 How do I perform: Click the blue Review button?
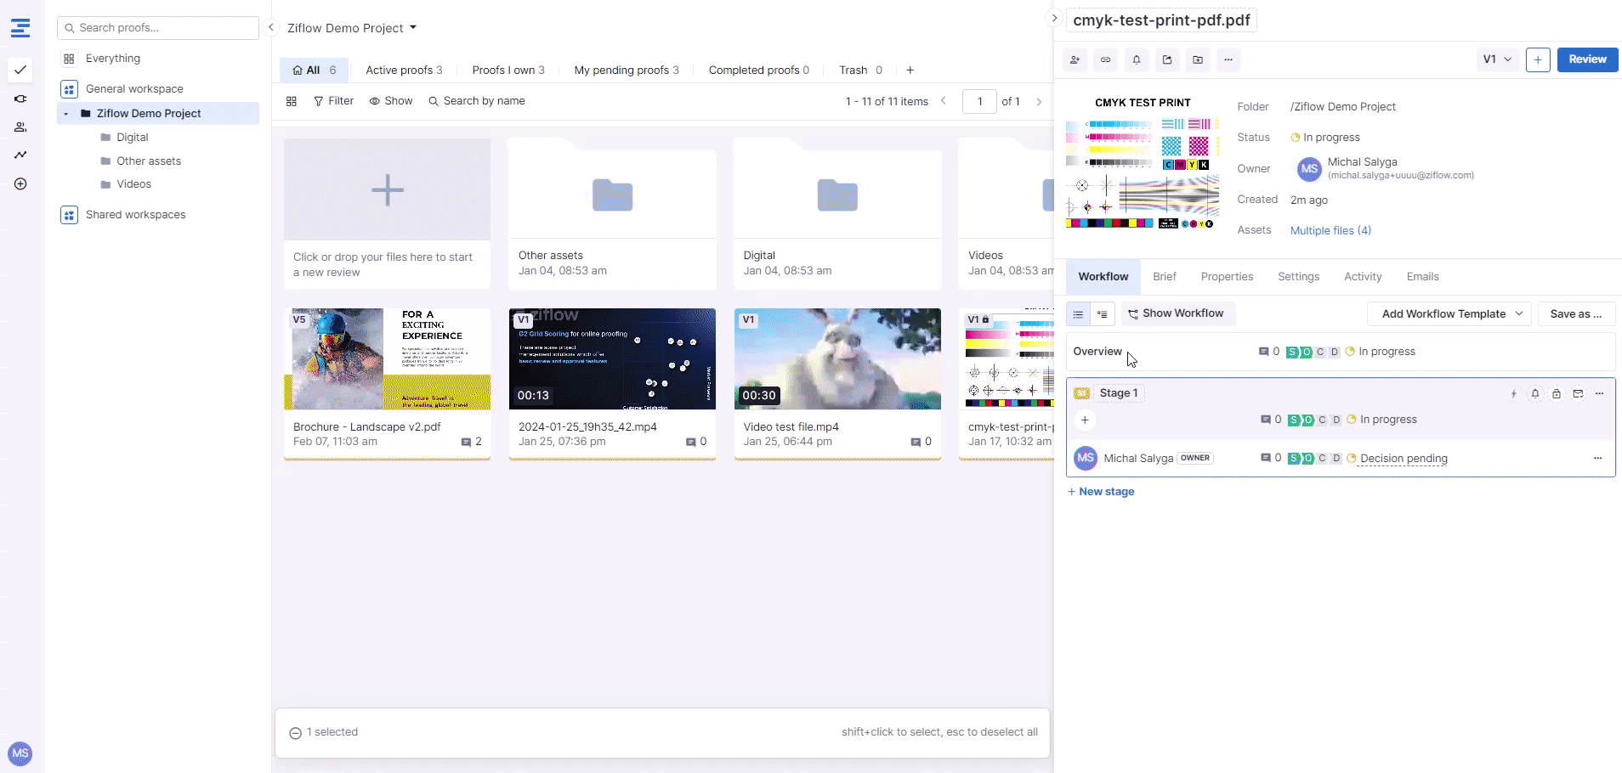pyautogui.click(x=1587, y=59)
